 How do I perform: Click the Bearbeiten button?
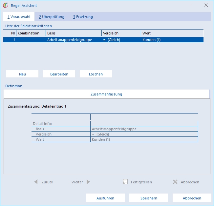click(x=59, y=74)
